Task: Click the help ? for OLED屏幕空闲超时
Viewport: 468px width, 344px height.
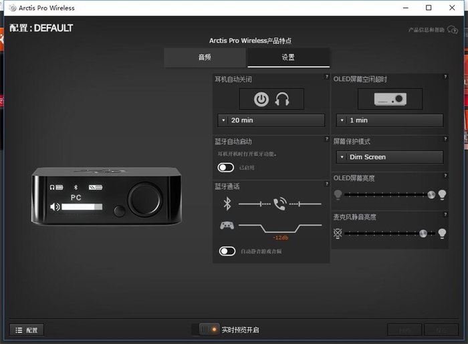Action: click(445, 77)
